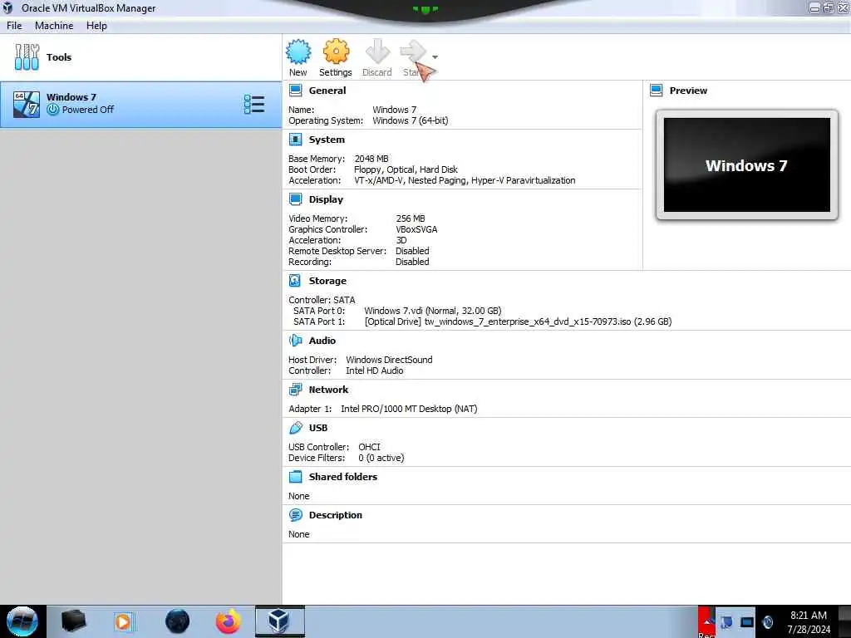Click the Windows 7.vdi disk entry
851x638 pixels.
click(432, 311)
